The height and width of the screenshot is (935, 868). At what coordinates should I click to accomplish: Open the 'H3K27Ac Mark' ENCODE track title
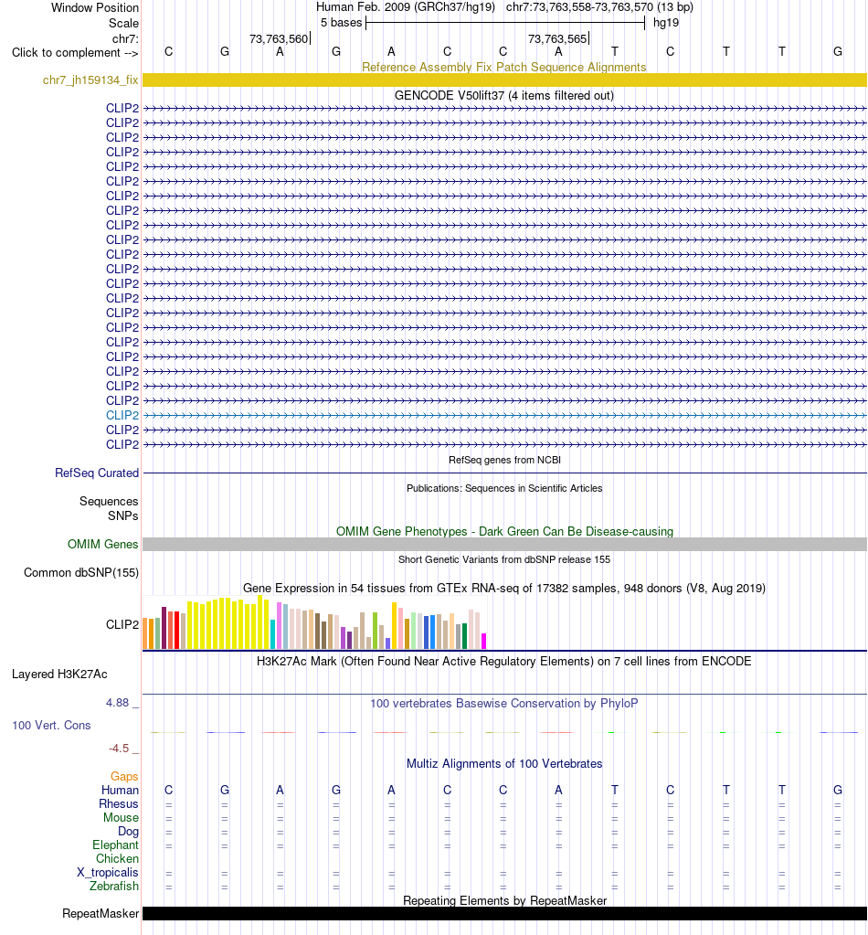click(503, 662)
